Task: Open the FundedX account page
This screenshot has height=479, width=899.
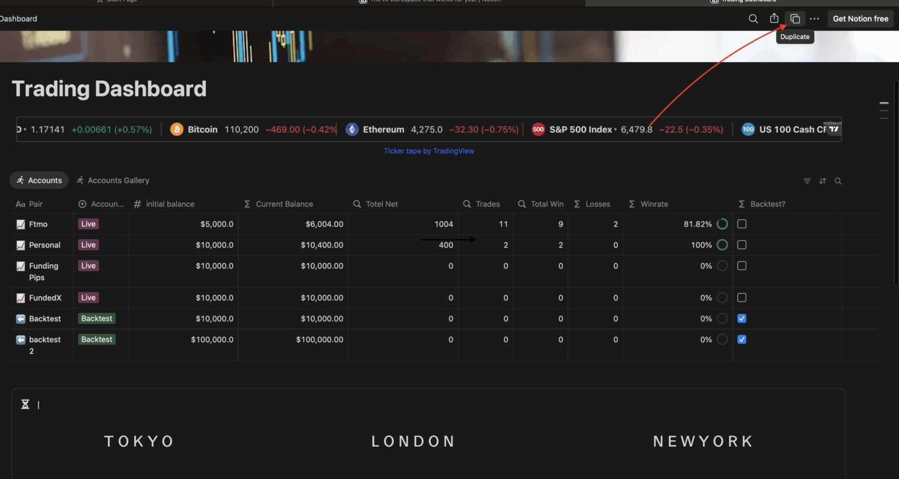Action: [x=45, y=297]
